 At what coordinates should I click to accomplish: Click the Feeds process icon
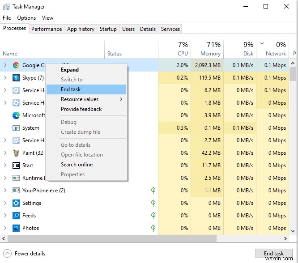[16, 216]
